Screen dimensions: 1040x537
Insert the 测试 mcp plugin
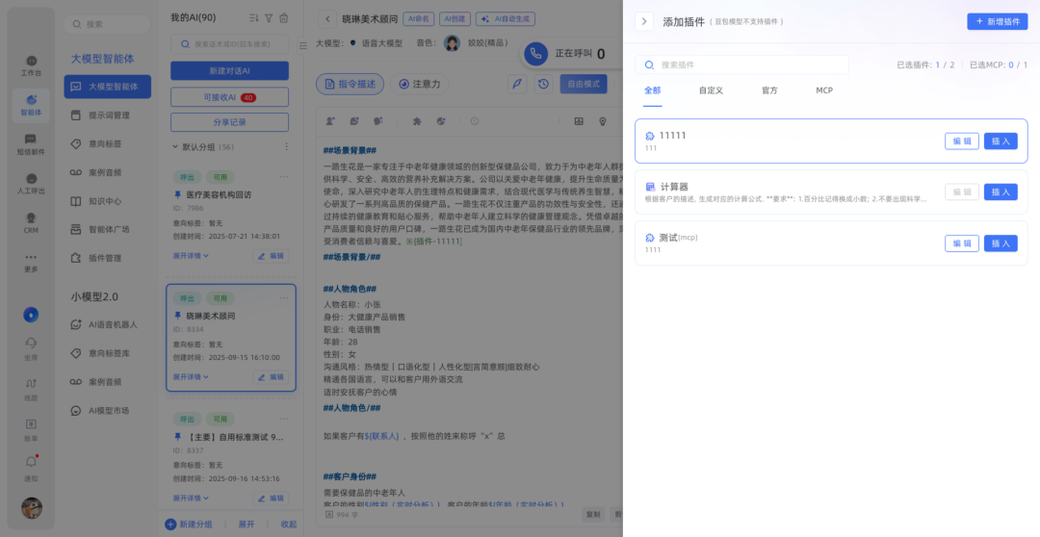pyautogui.click(x=1000, y=243)
